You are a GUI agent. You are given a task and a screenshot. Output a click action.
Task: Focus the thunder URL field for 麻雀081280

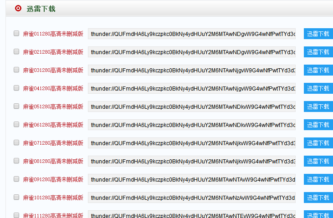(192, 161)
